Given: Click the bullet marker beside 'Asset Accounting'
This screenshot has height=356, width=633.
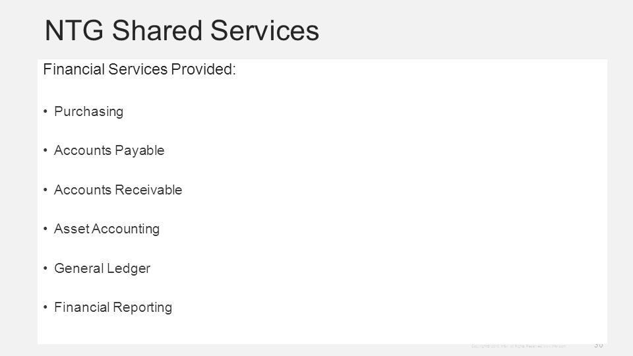Looking at the screenshot, I should tap(45, 229).
